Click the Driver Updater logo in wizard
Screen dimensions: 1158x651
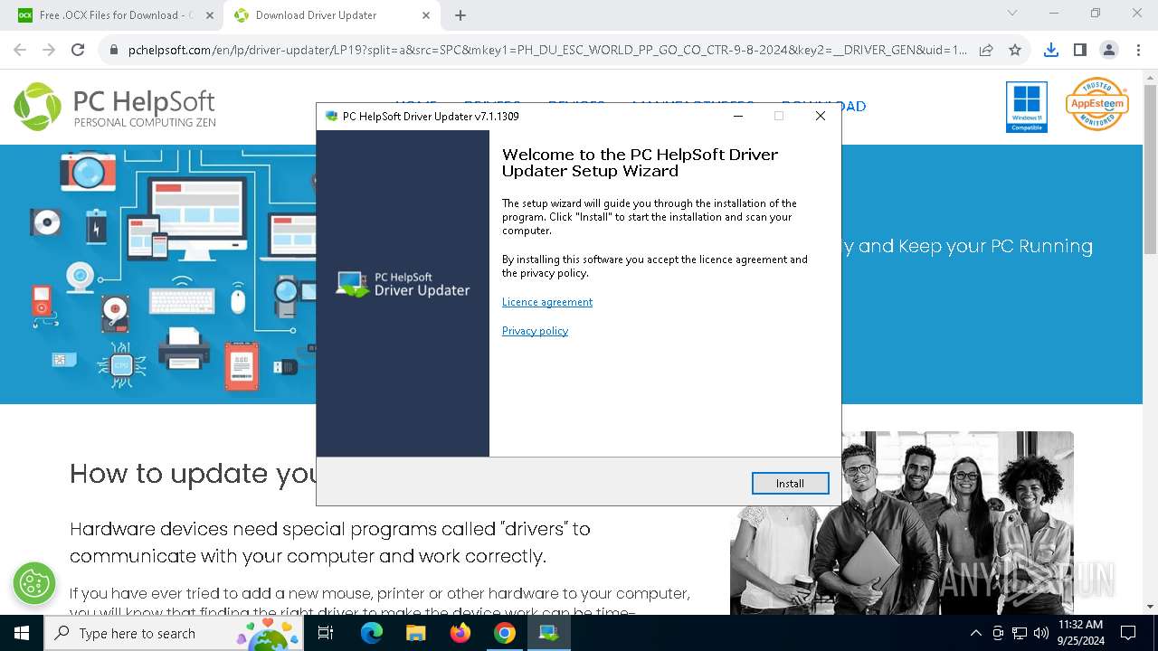(x=403, y=284)
